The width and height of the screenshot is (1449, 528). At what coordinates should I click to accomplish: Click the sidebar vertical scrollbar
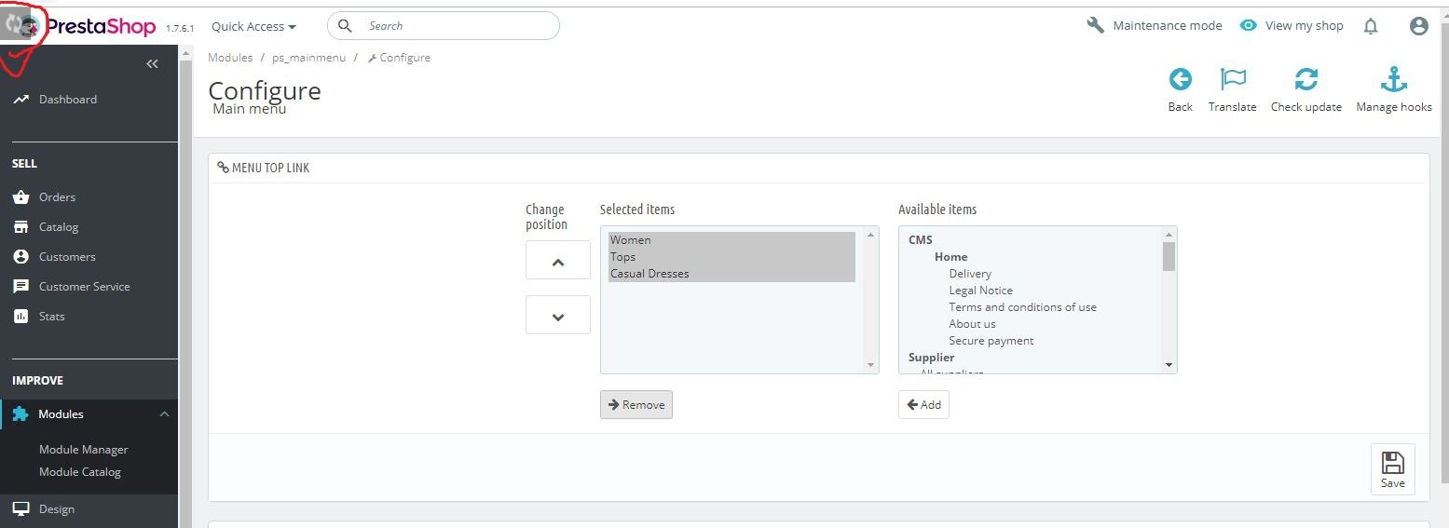coord(185,286)
